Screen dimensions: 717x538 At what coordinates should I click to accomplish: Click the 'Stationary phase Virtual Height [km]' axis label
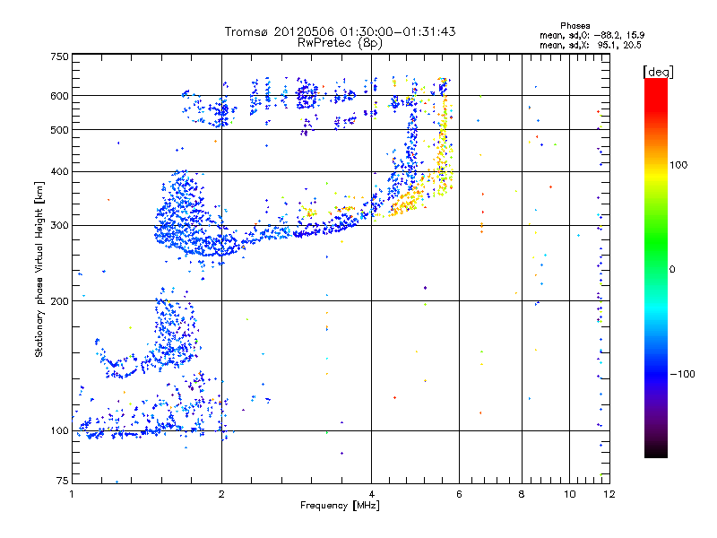[x=39, y=270]
